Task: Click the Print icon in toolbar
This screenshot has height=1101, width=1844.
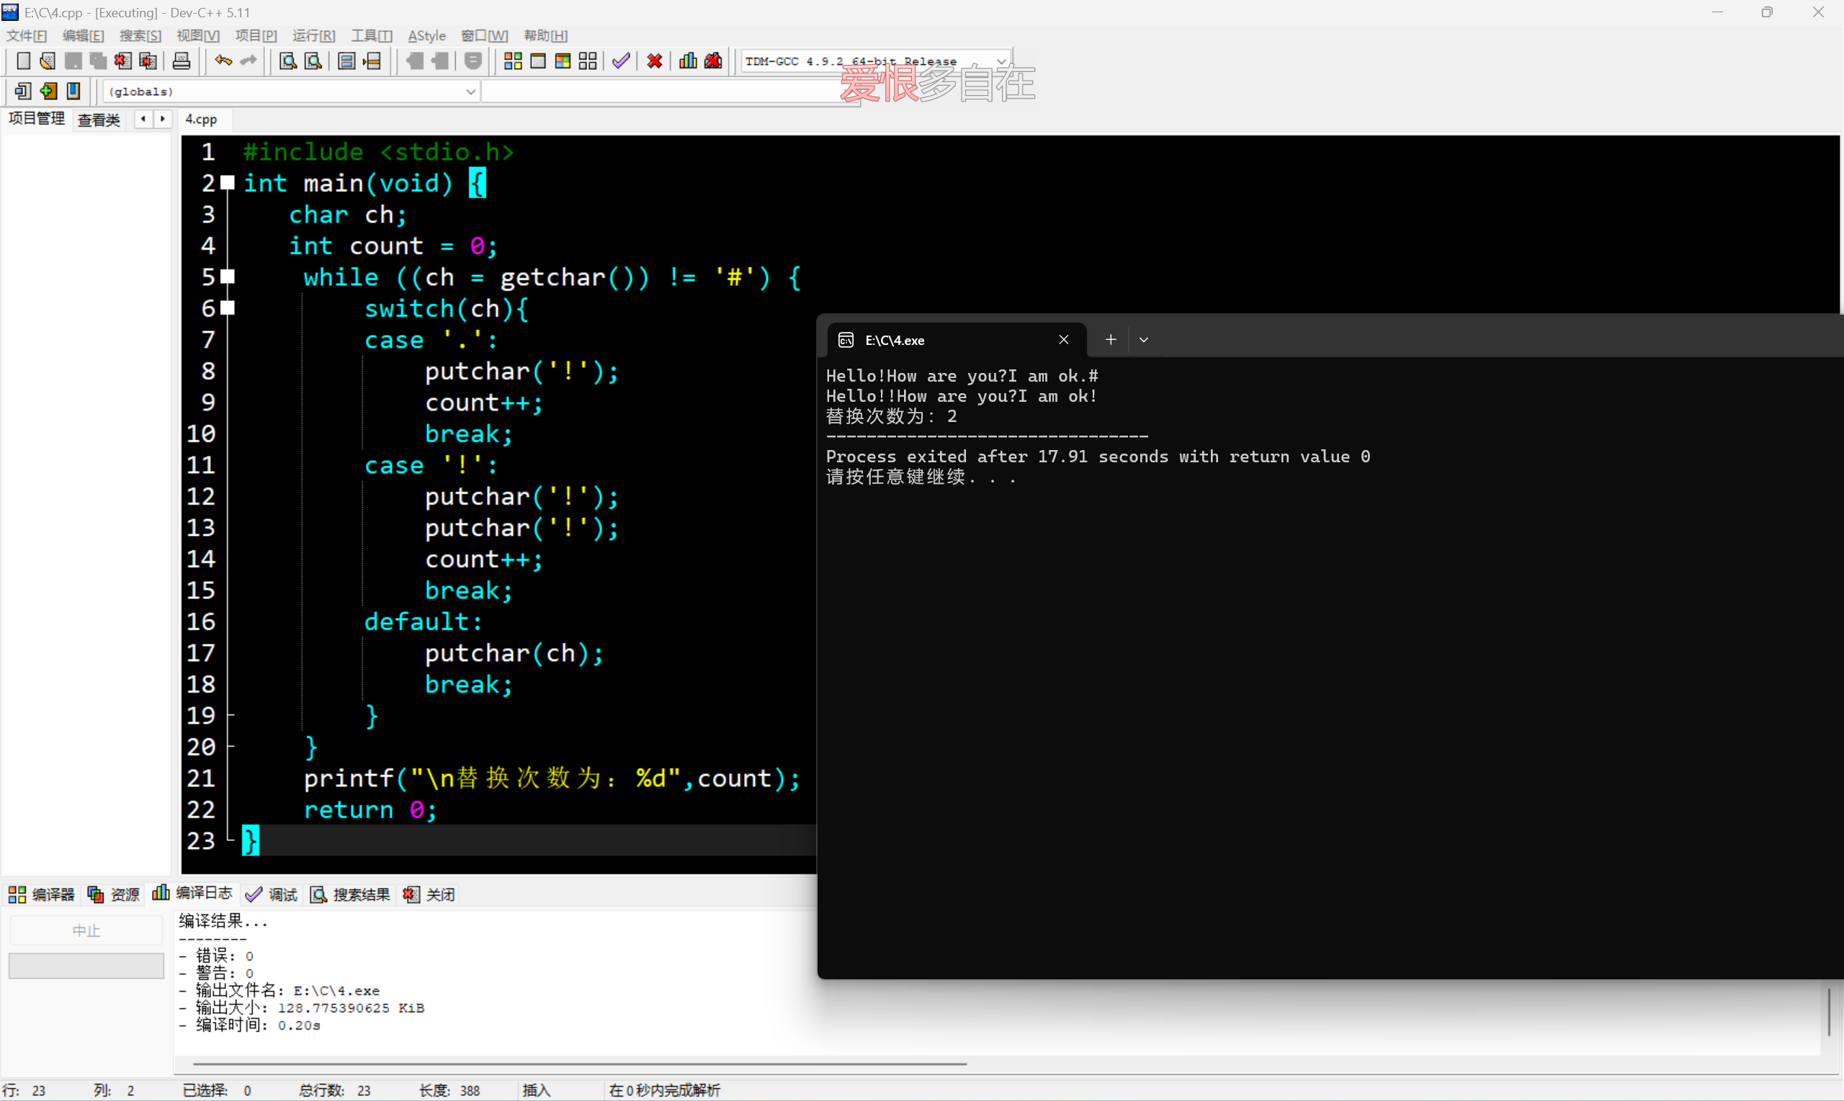Action: point(181,62)
